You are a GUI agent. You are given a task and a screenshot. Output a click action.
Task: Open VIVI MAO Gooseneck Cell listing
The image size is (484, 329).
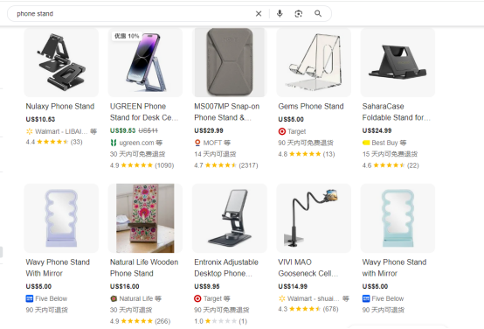(x=308, y=268)
